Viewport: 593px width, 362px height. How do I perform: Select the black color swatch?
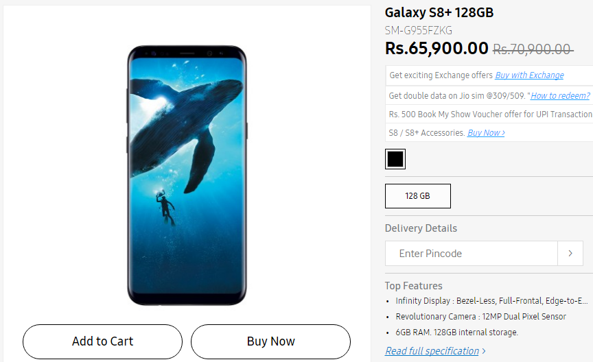395,159
